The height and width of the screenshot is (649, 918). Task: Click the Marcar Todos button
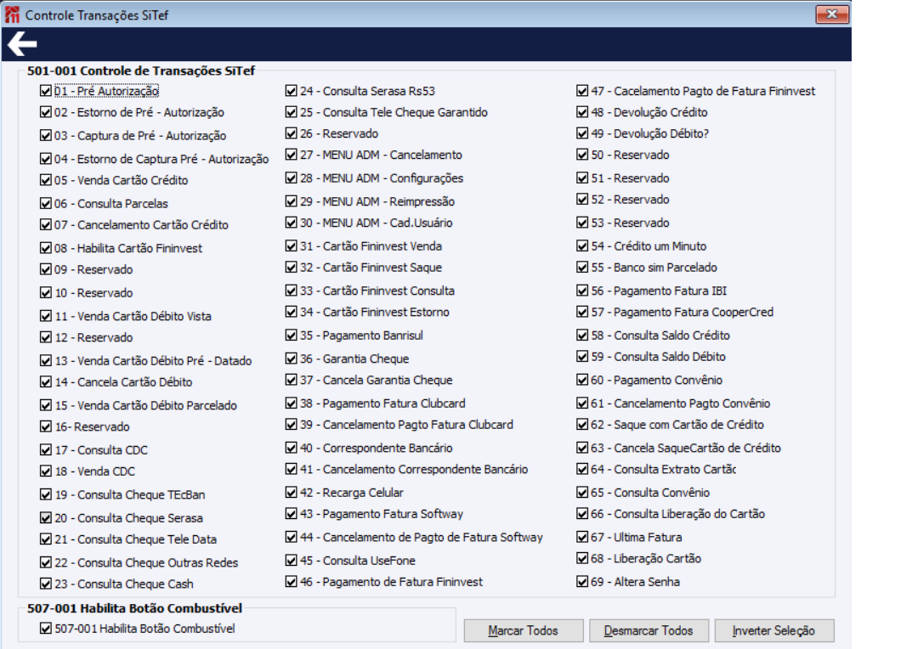click(524, 631)
